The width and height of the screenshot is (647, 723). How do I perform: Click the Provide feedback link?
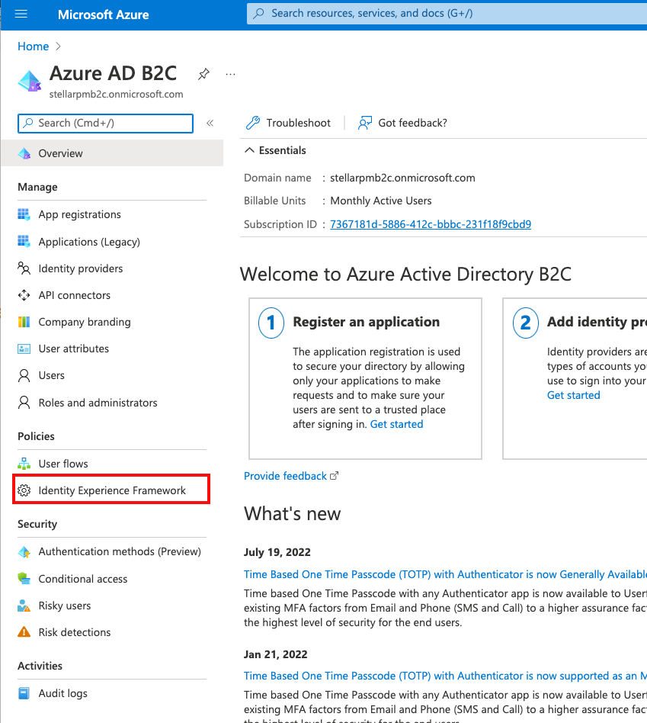point(285,476)
